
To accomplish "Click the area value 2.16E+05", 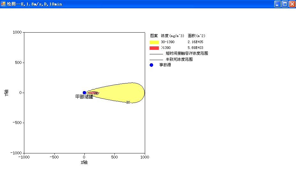I will tap(195, 42).
